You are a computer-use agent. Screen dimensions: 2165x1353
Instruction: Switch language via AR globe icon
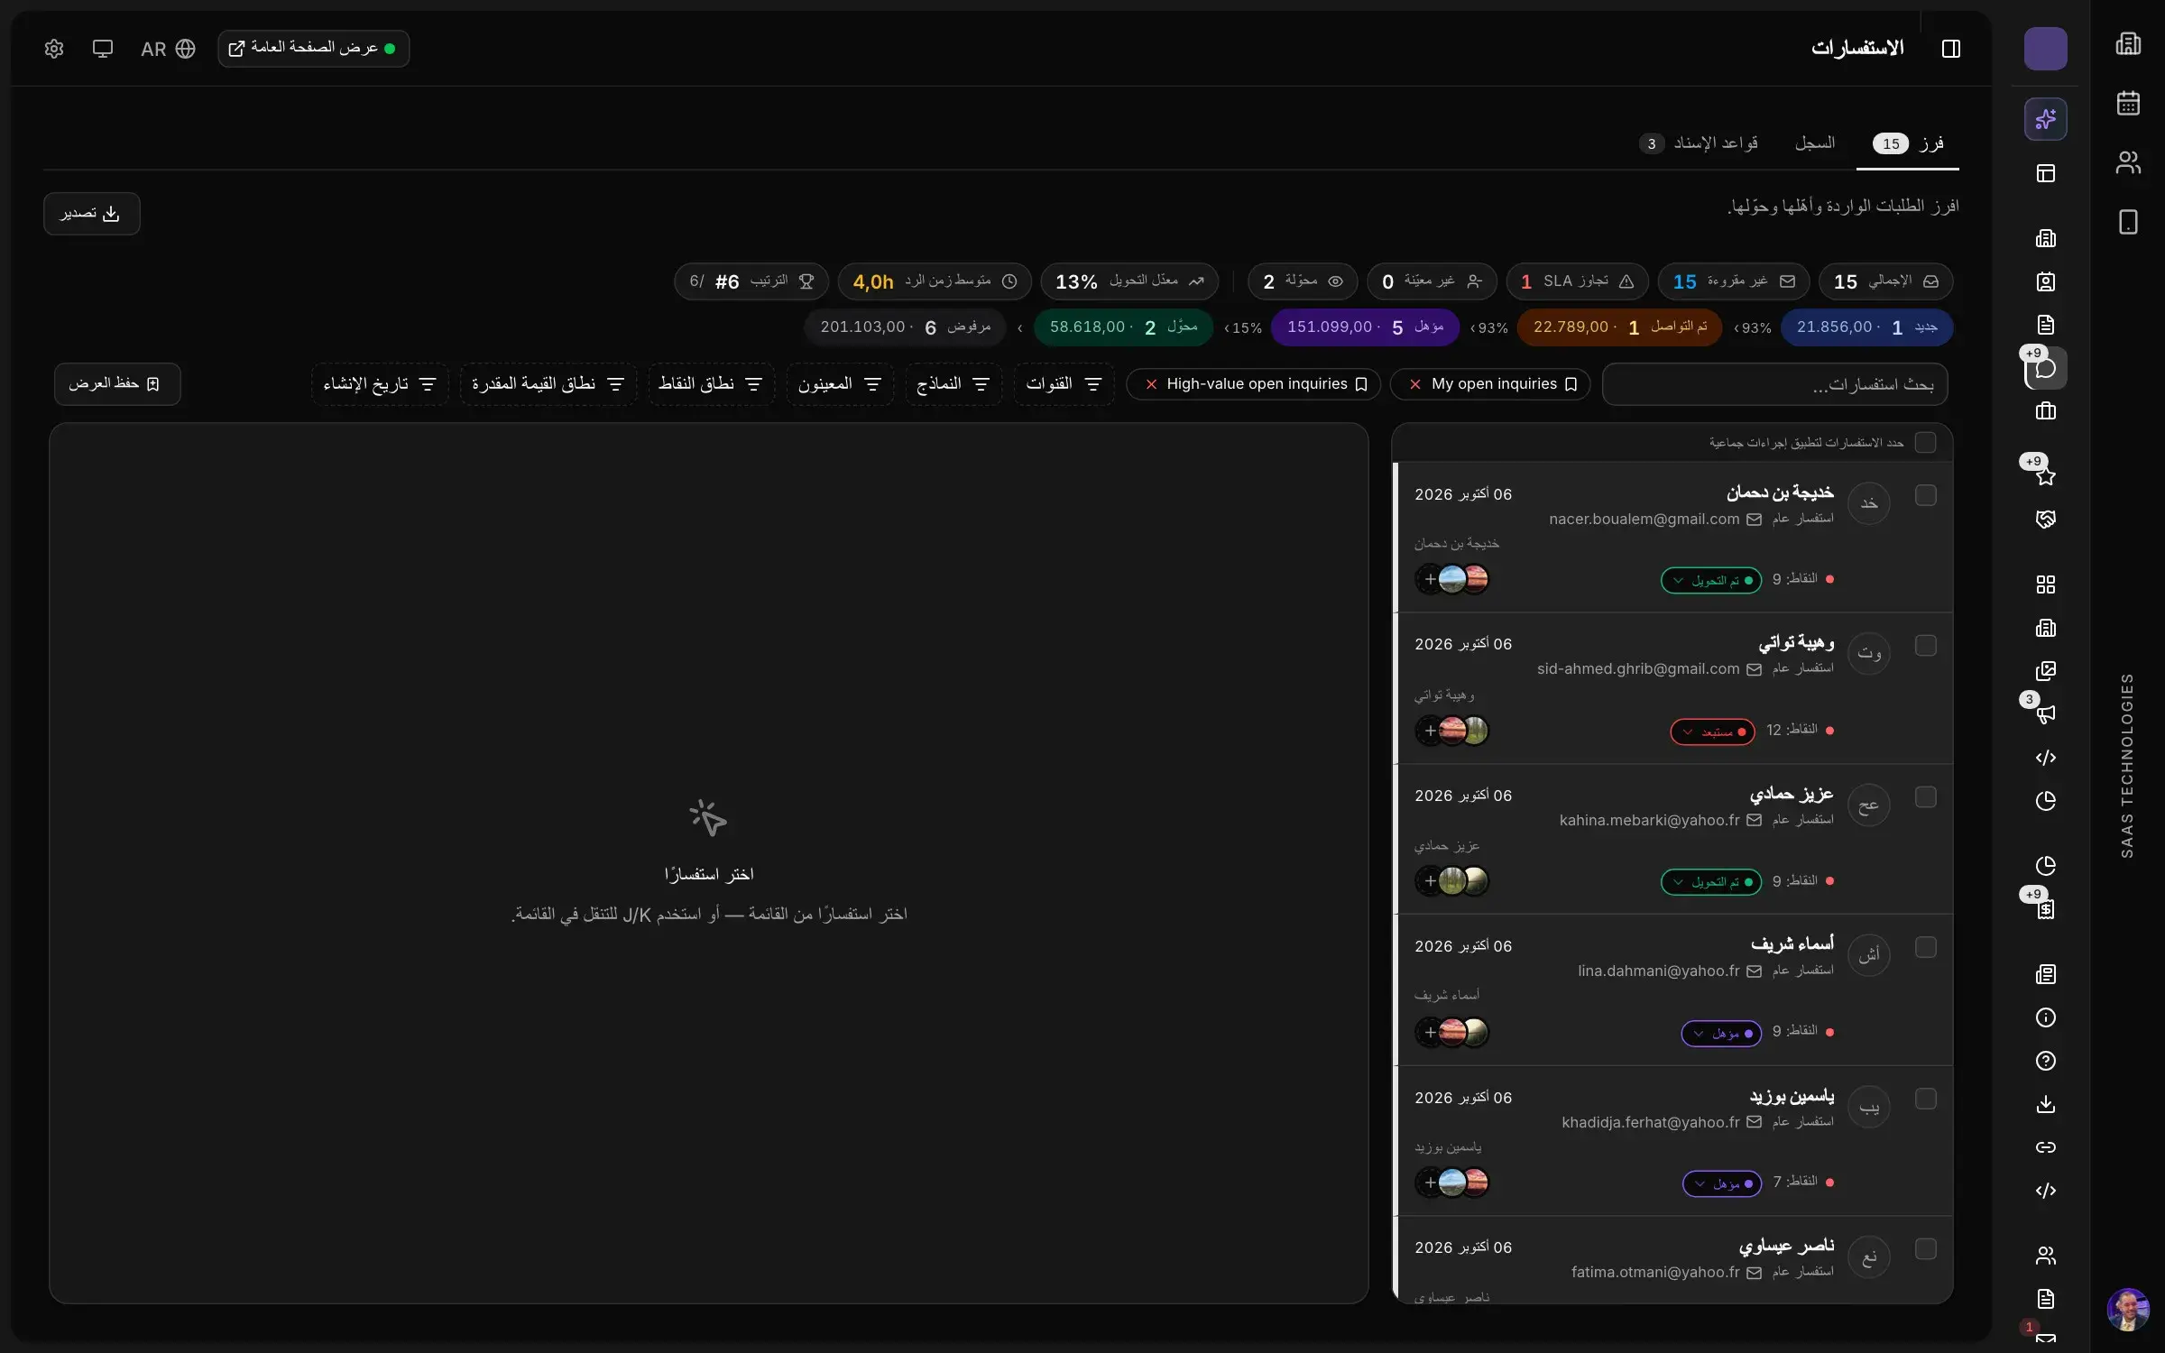(169, 49)
